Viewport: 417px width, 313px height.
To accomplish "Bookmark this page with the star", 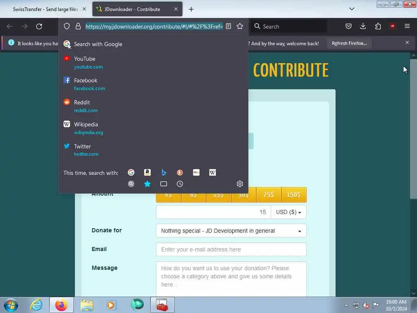I will [240, 26].
